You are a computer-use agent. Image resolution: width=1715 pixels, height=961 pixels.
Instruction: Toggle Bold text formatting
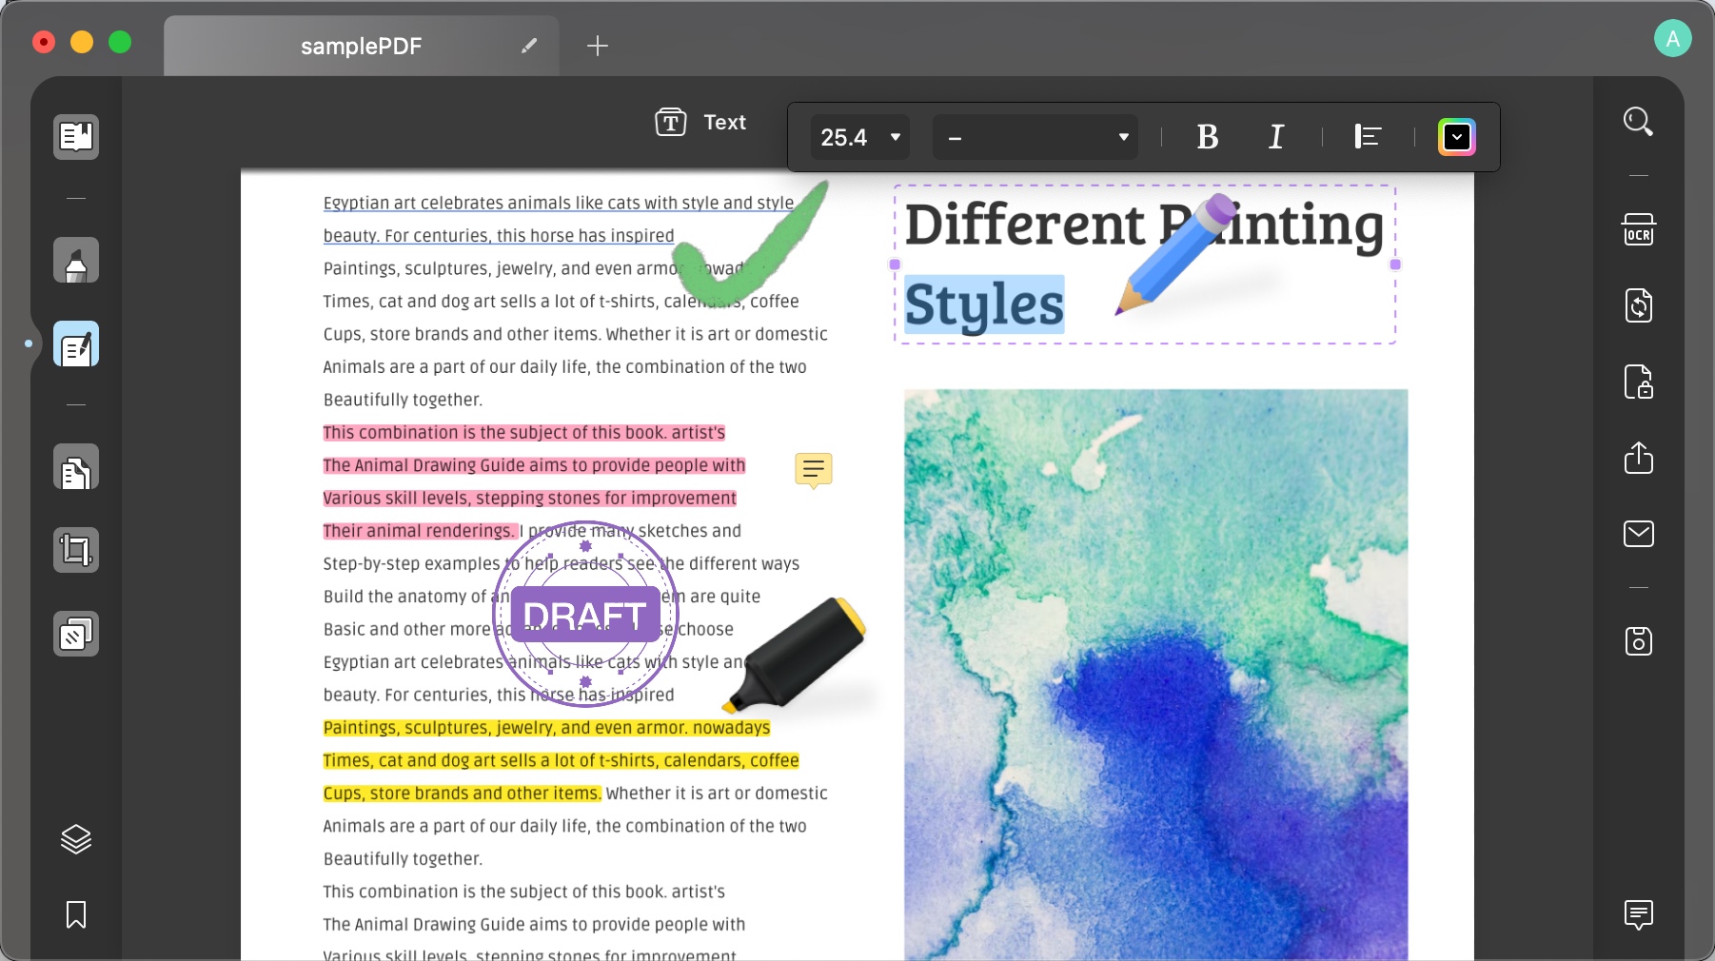[x=1207, y=138]
